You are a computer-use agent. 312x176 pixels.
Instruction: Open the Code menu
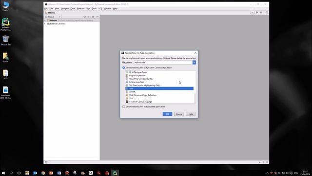click(x=73, y=9)
